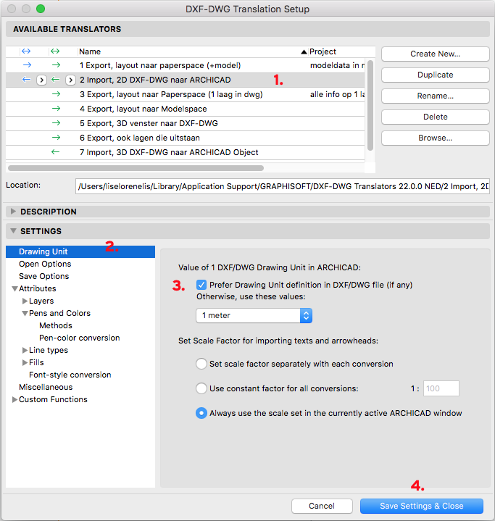495x521 pixels.
Task: Open the Miscellaneous settings page
Action: (46, 387)
